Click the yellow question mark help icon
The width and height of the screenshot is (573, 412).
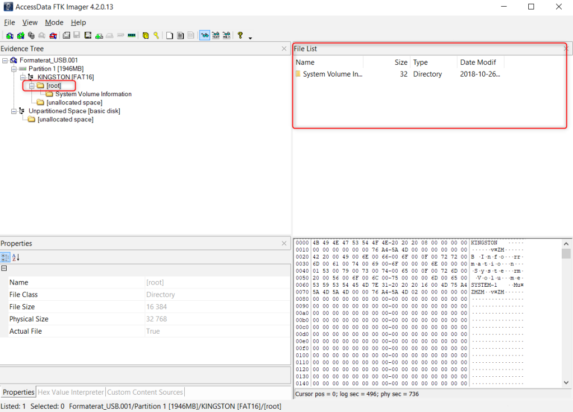pos(240,35)
